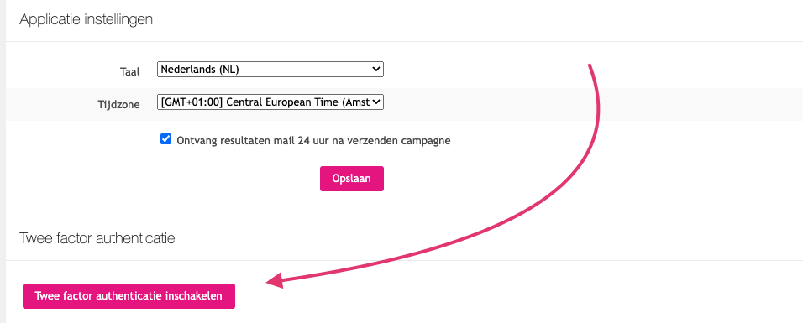Open the Taal language dropdown
803x323 pixels.
(x=270, y=69)
